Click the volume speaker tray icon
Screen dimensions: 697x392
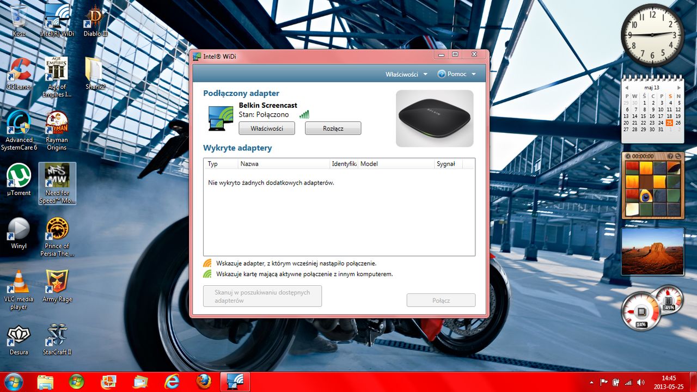click(640, 382)
